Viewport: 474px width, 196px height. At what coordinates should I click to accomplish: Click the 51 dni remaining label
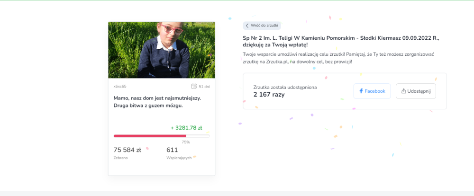coord(204,87)
